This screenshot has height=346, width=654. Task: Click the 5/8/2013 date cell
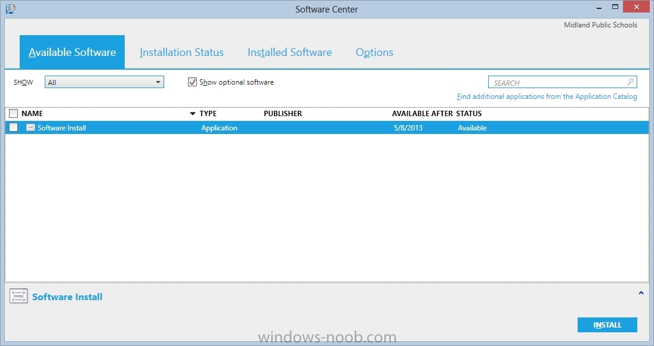point(408,128)
